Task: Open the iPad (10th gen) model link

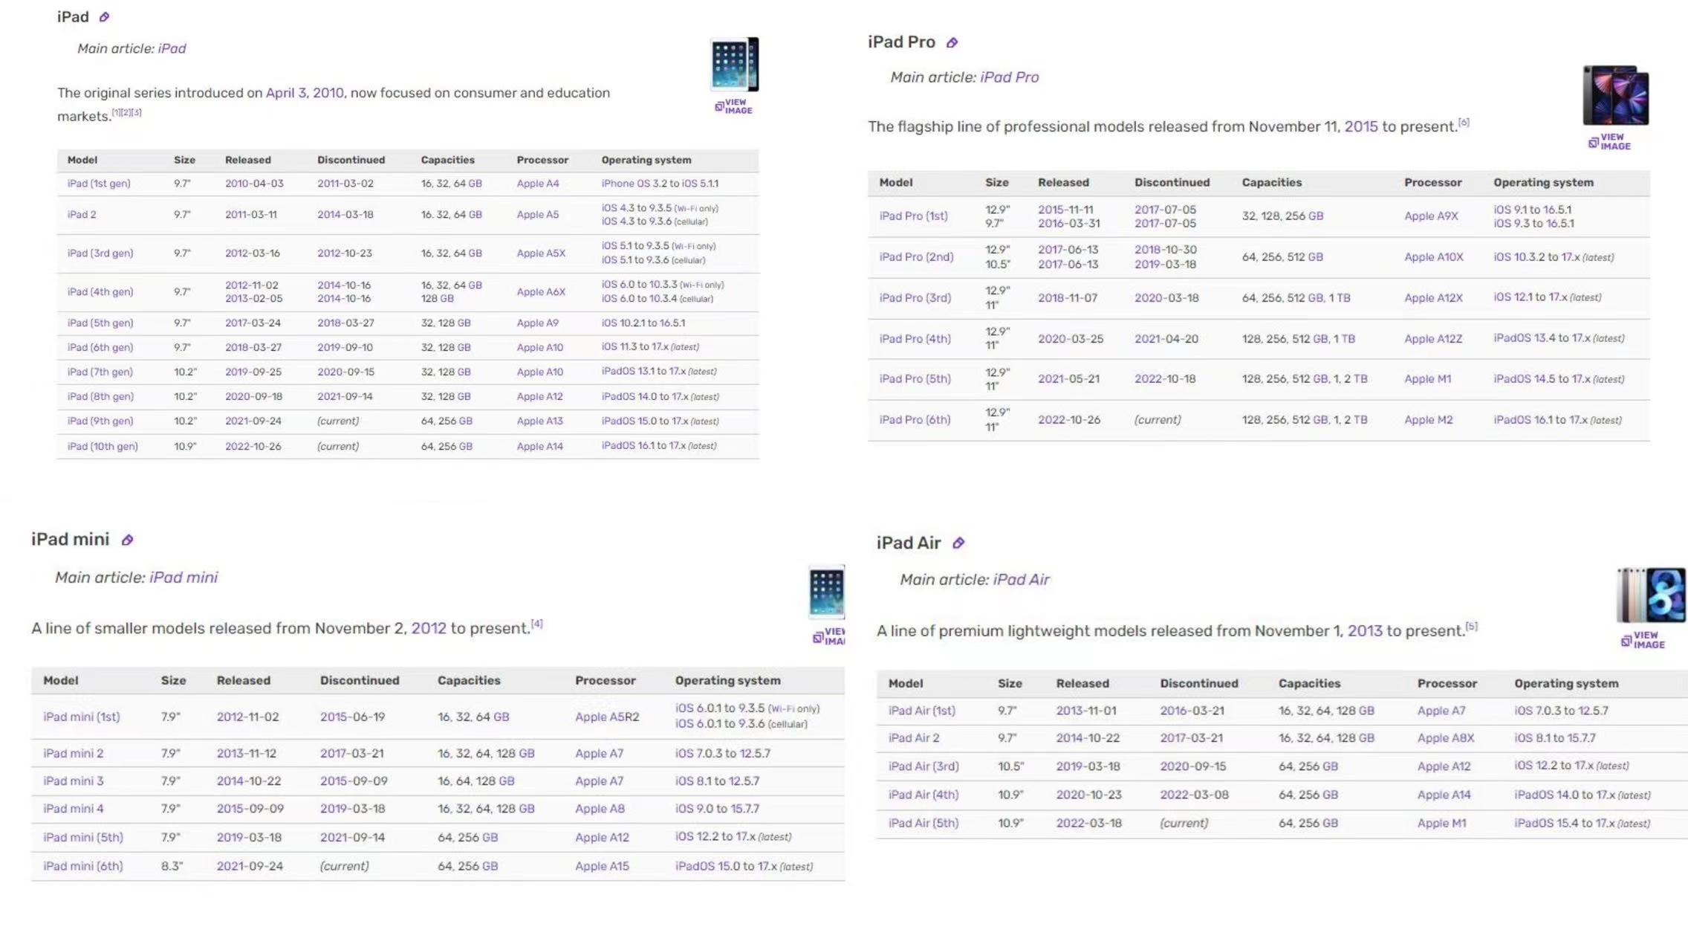Action: coord(103,446)
